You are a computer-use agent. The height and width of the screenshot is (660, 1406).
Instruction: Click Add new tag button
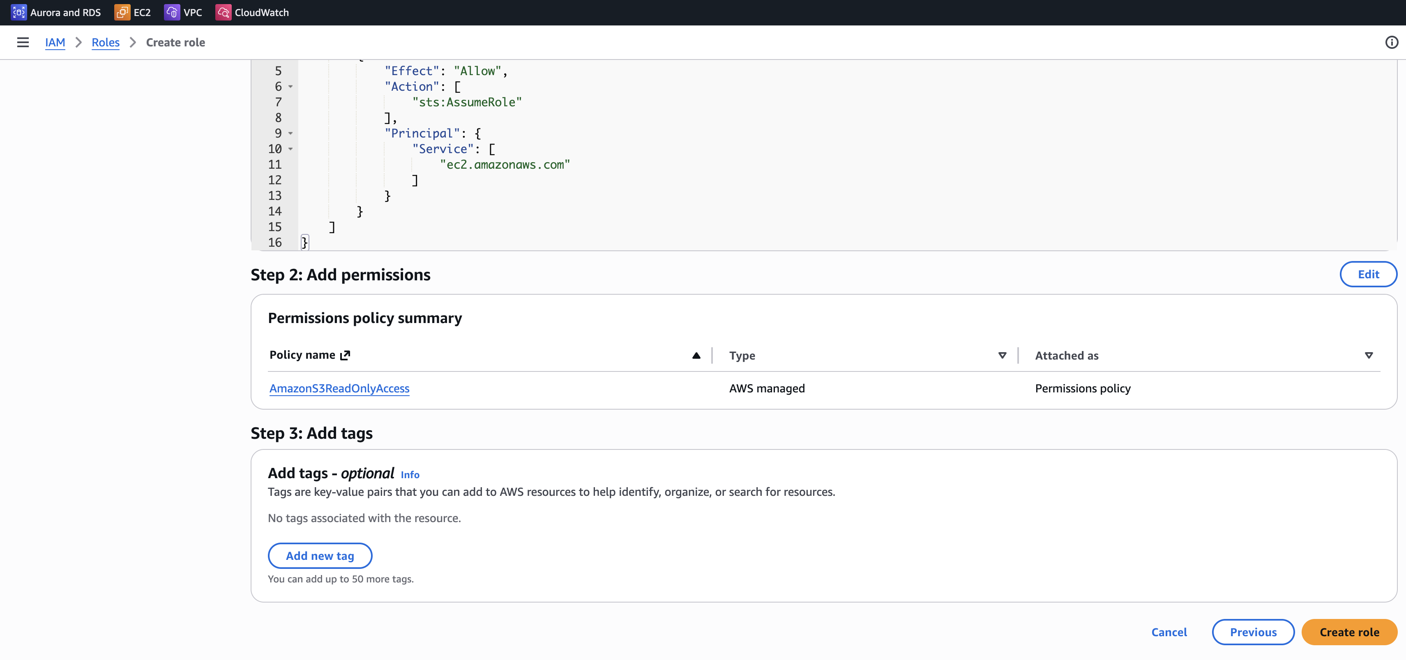(x=320, y=556)
